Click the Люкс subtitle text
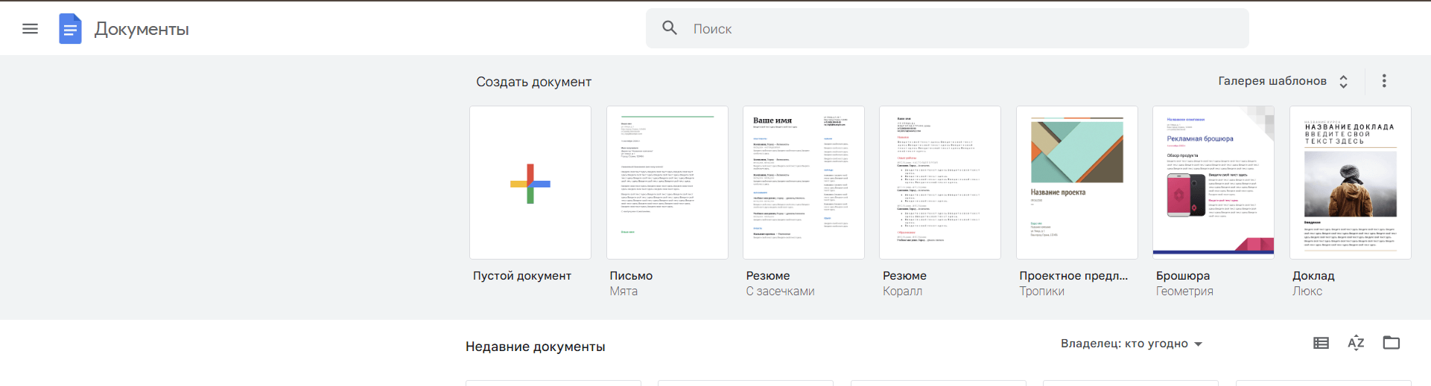Image resolution: width=1431 pixels, height=386 pixels. (x=1307, y=292)
